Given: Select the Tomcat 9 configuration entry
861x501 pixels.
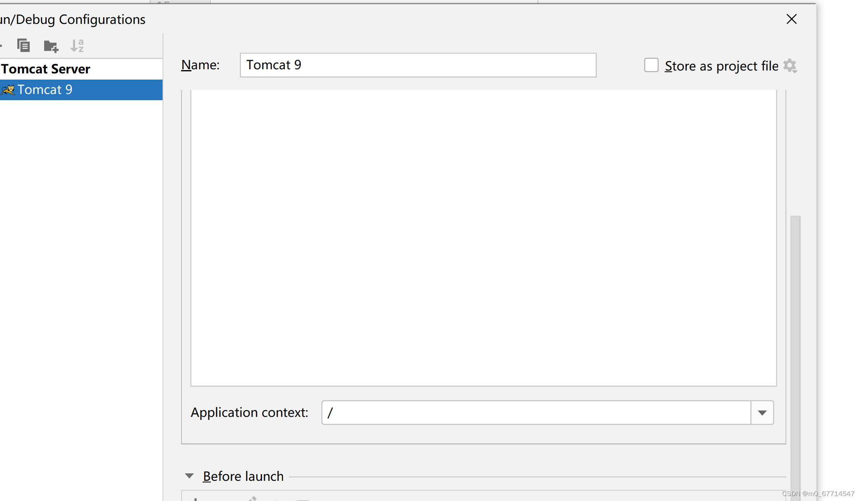Looking at the screenshot, I should pyautogui.click(x=45, y=89).
